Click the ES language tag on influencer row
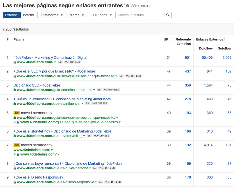This screenshot has width=234, height=187. click(87, 103)
